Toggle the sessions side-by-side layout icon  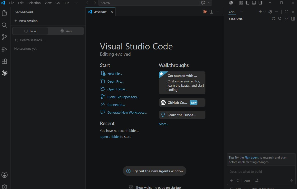coord(293,19)
